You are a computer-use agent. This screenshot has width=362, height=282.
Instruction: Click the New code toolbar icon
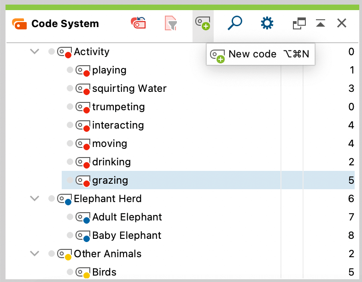[x=203, y=23]
